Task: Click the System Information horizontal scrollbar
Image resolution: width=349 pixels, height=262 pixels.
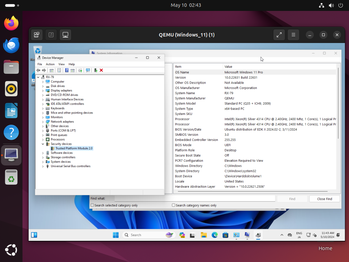Action: pyautogui.click(x=253, y=191)
